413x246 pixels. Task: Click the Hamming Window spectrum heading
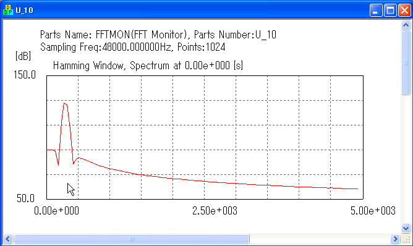pos(148,66)
